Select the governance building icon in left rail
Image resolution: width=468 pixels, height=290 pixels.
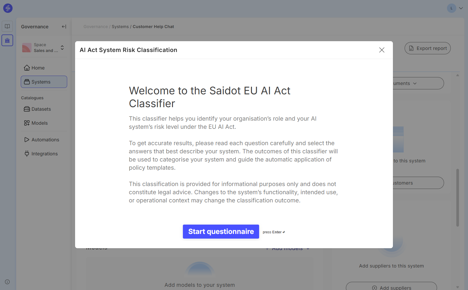pyautogui.click(x=7, y=40)
